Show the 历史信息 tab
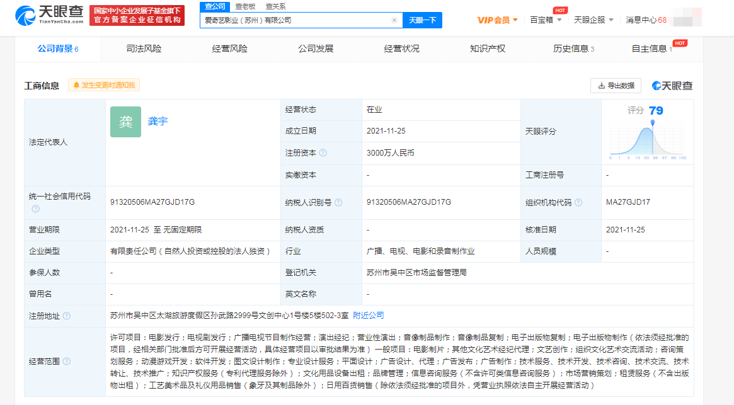Viewport: 734px width, 405px height. 573,48
